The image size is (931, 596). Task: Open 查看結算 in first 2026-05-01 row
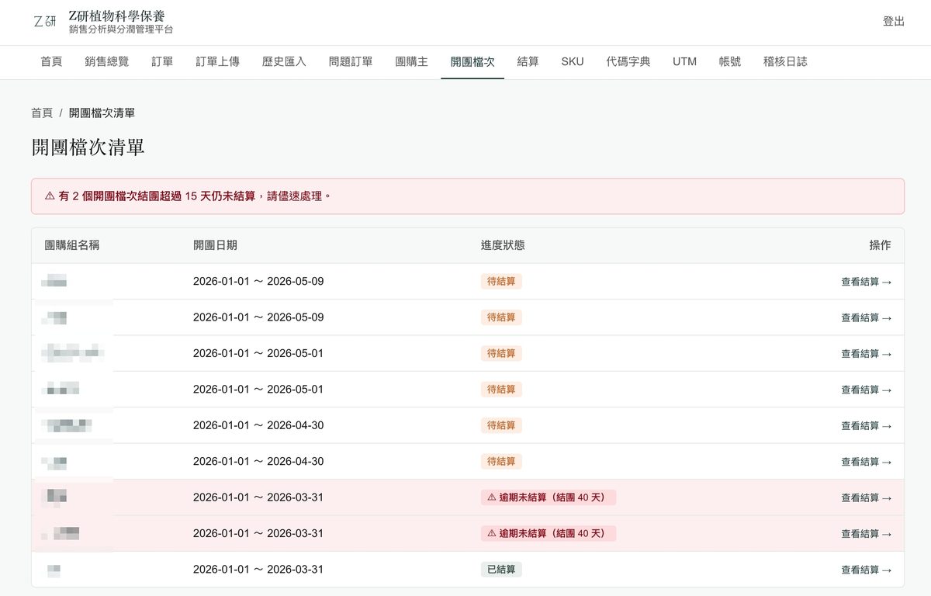click(x=867, y=354)
